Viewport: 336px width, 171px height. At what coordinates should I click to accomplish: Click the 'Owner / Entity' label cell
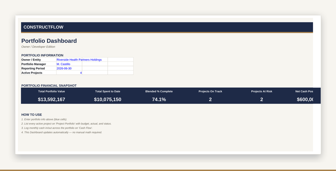[39, 60]
